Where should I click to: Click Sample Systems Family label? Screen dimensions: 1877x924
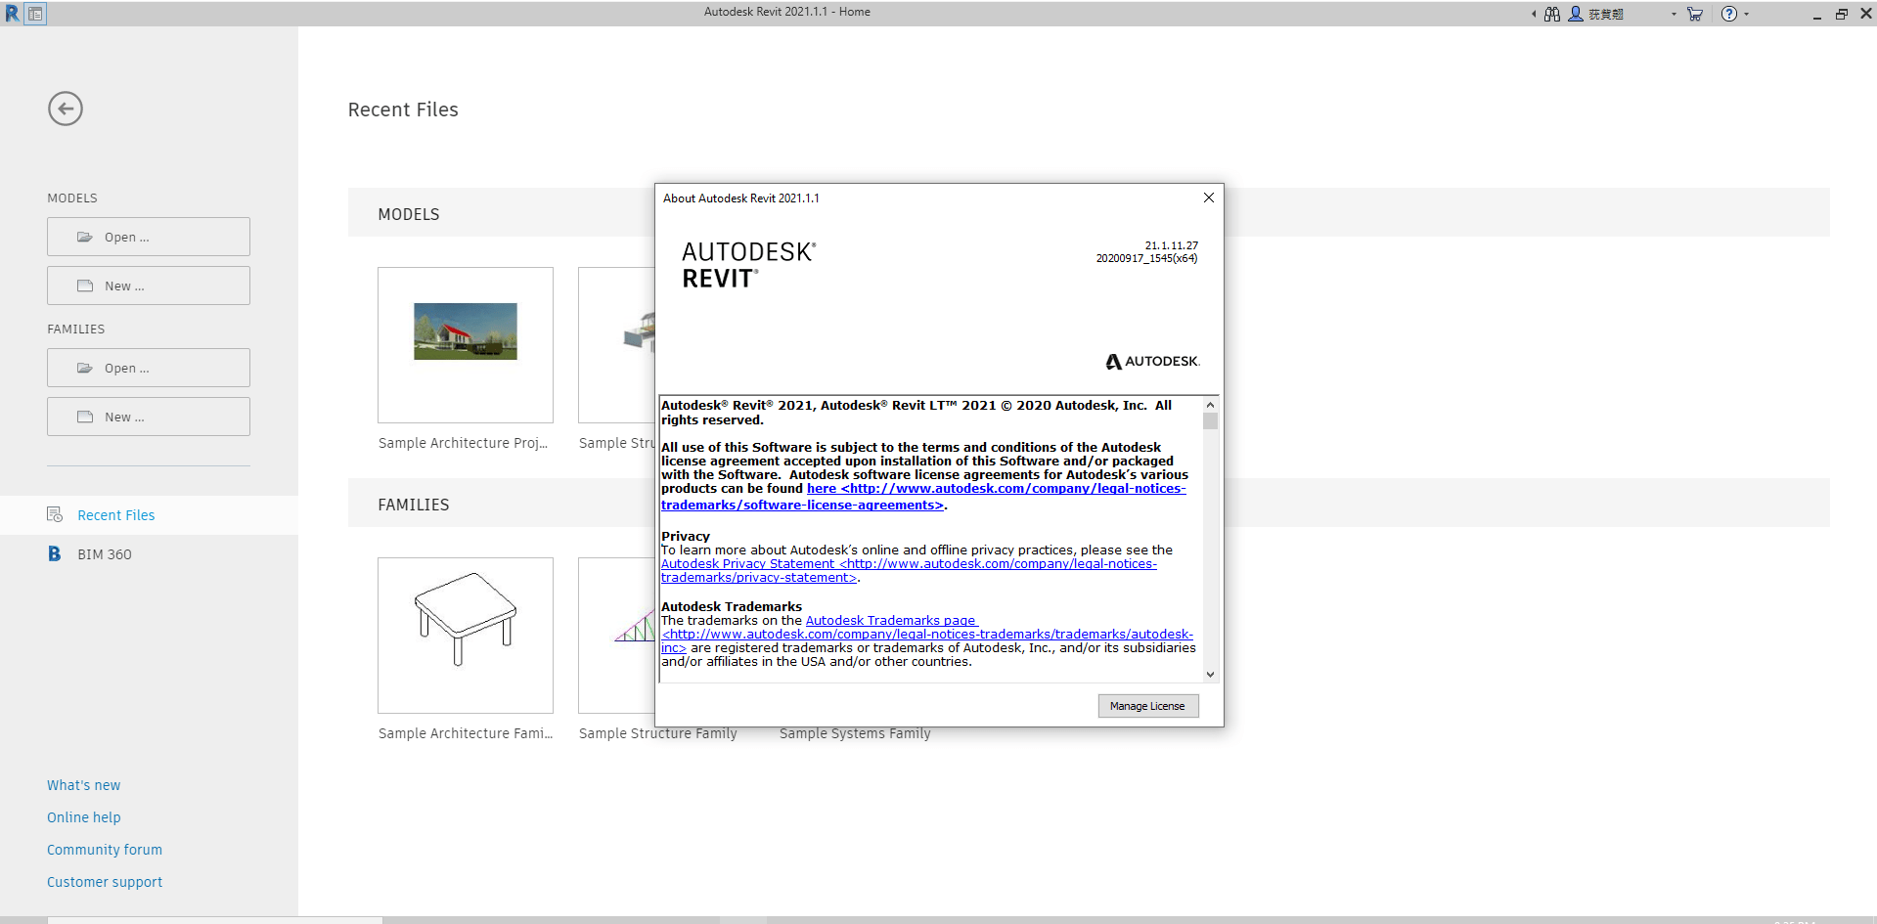(x=855, y=733)
